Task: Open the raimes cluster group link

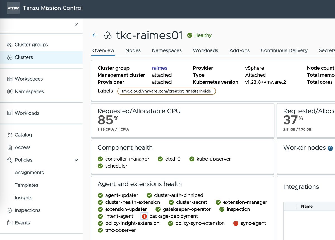Action: (160, 68)
